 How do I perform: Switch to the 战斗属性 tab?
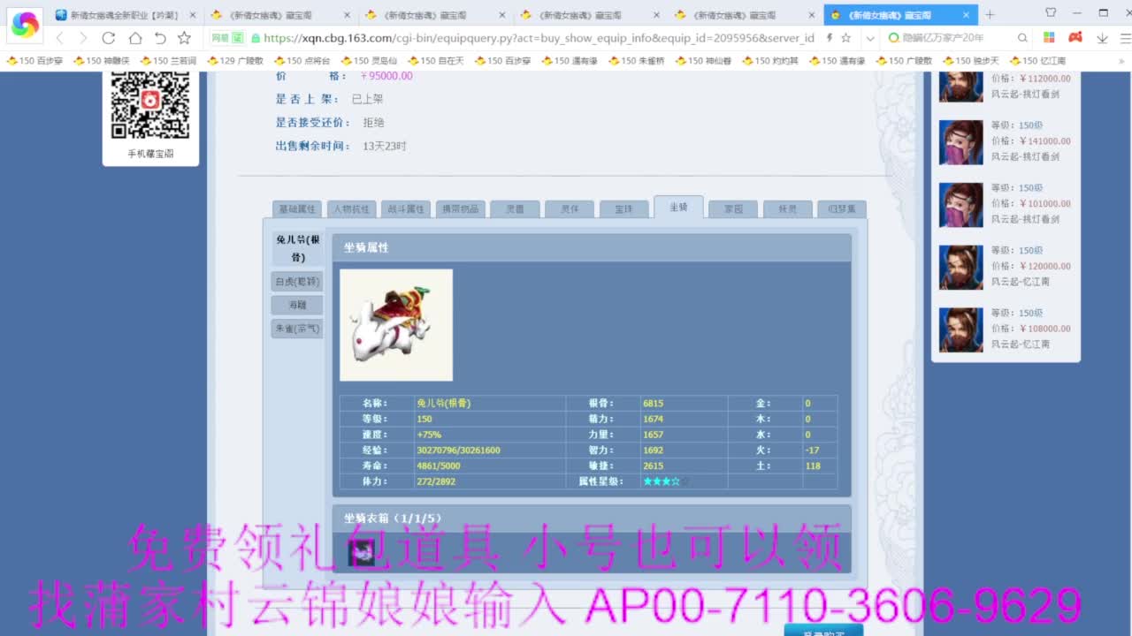(x=406, y=209)
